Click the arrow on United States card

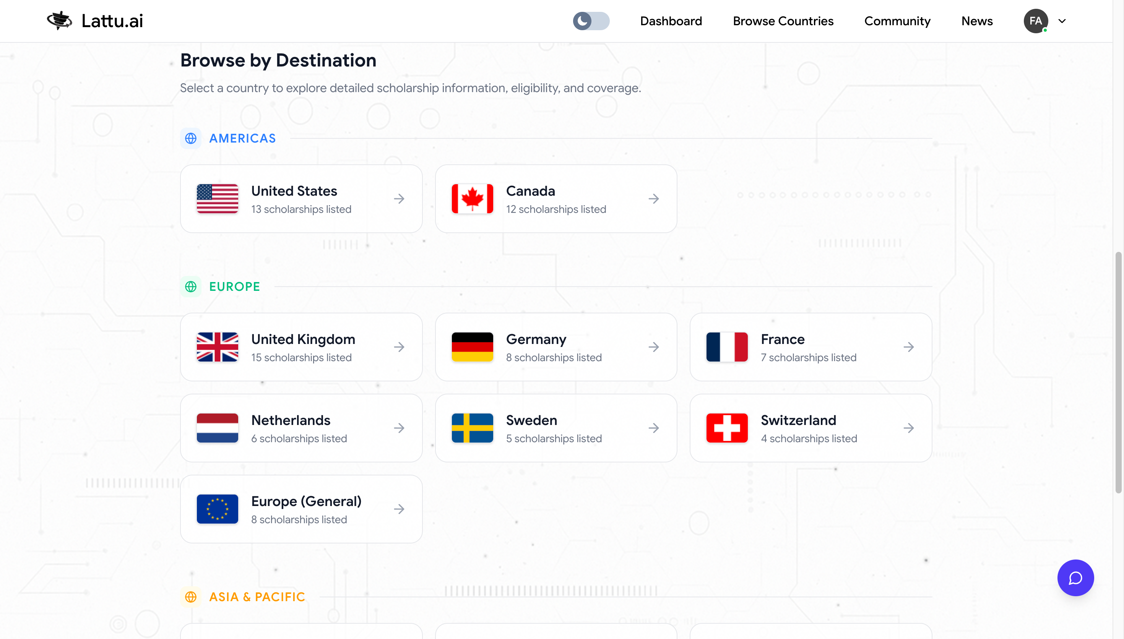tap(399, 199)
